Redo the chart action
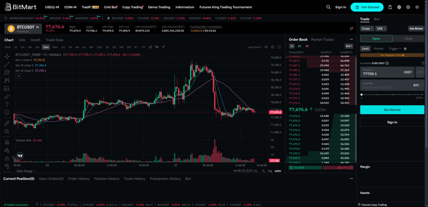Image resolution: width=428 pixels, height=207 pixels. pyautogui.click(x=143, y=47)
